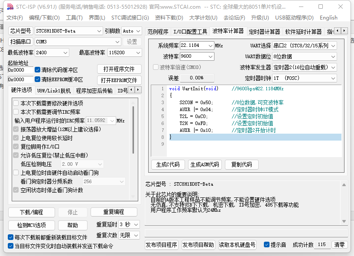Open 最高波特率 115200 dropdown

pyautogui.click(x=125, y=53)
